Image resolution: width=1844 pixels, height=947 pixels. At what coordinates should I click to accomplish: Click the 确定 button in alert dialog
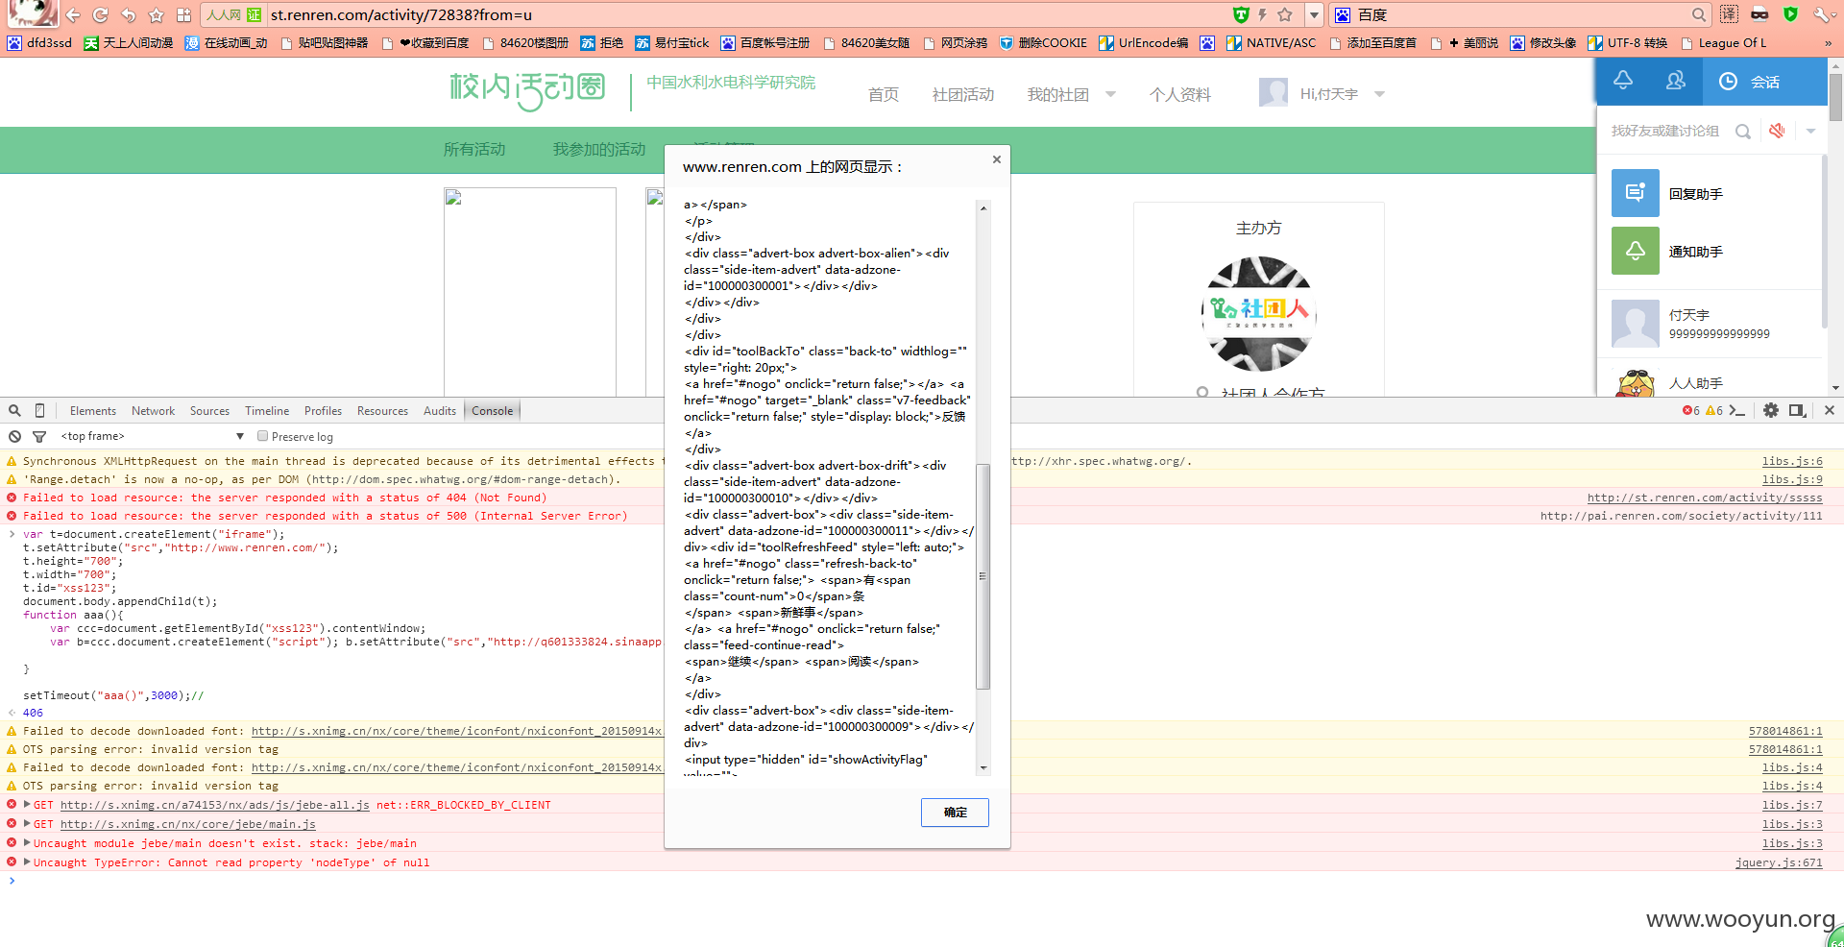[955, 812]
